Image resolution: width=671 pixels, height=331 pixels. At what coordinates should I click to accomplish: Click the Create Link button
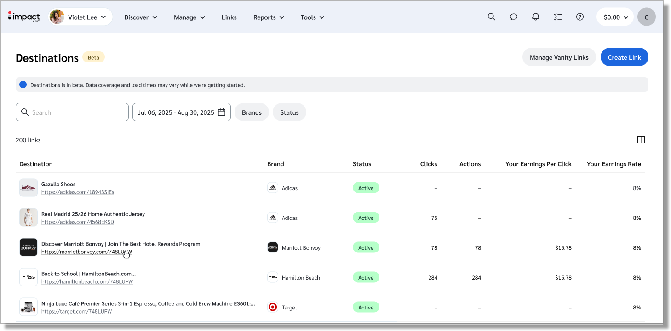pyautogui.click(x=625, y=57)
